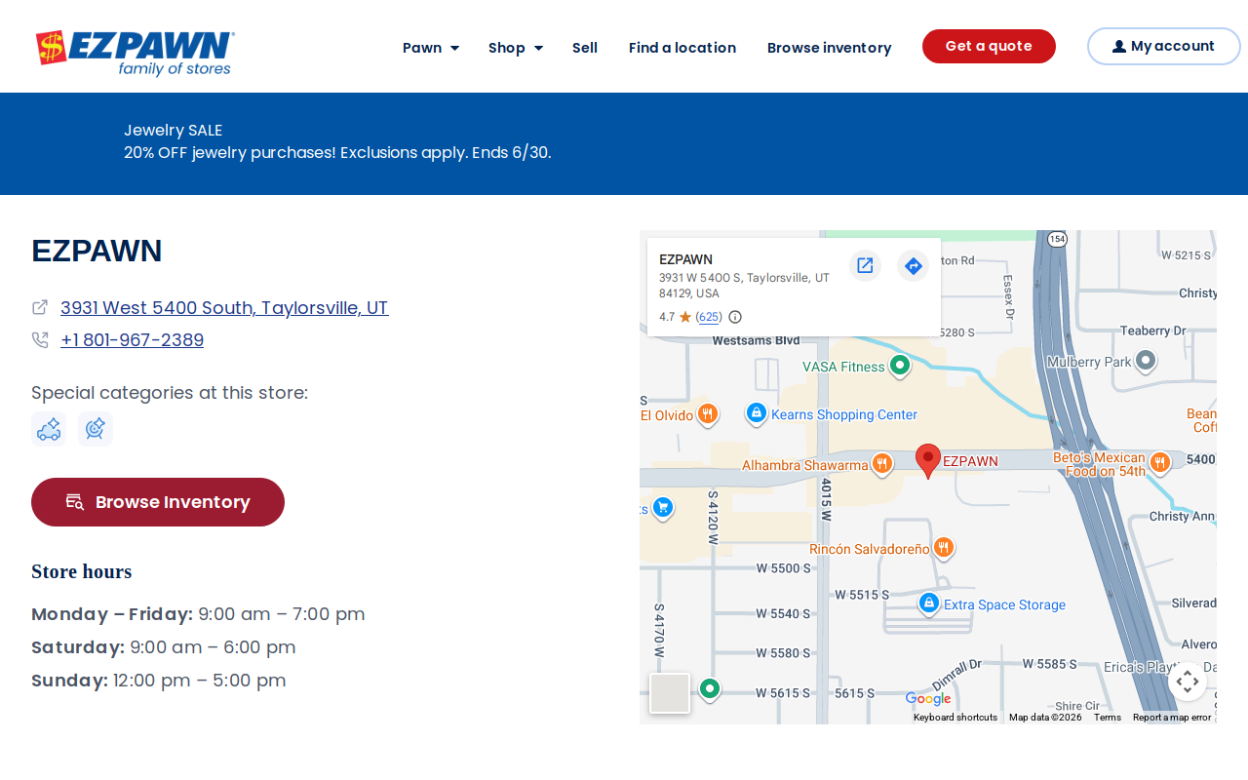This screenshot has height=780, width=1248.
Task: Open the My account button
Action: click(1163, 46)
